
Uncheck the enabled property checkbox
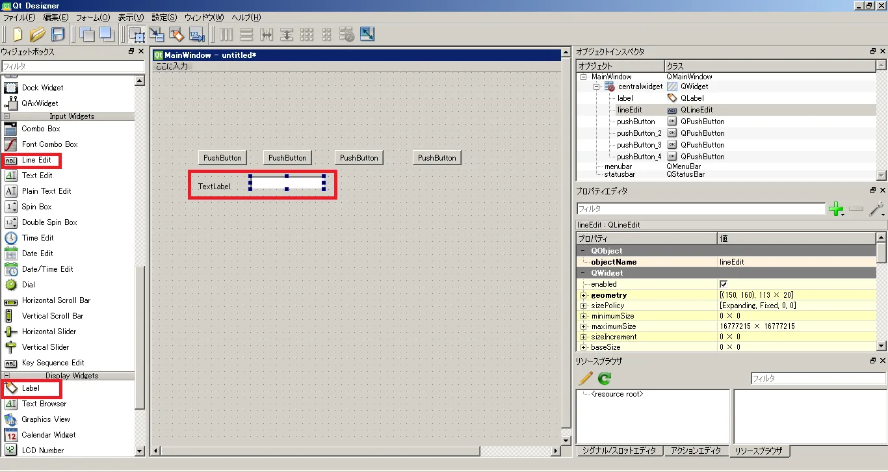pyautogui.click(x=724, y=284)
